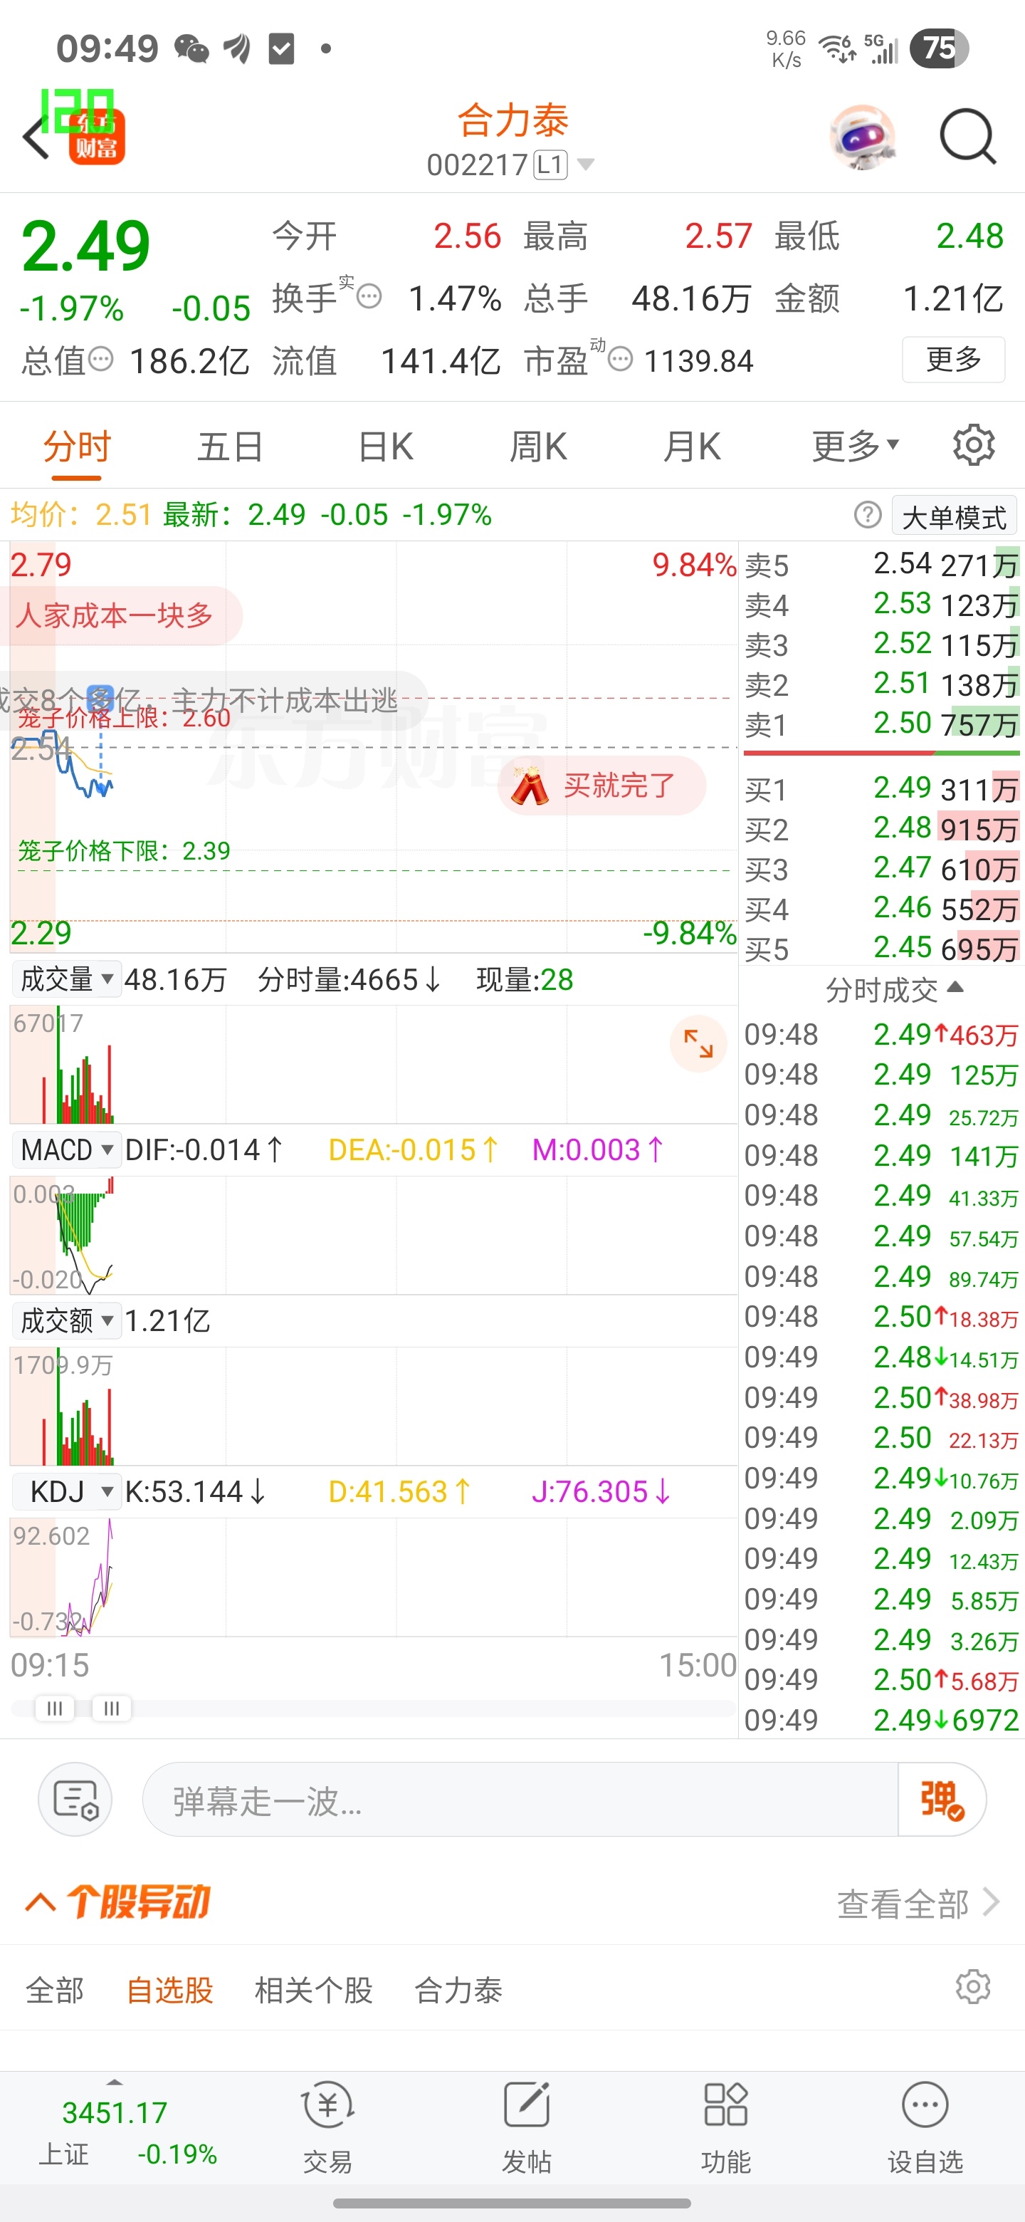
Task: Toggle the 弹 danmaku switch
Action: coord(942,1800)
